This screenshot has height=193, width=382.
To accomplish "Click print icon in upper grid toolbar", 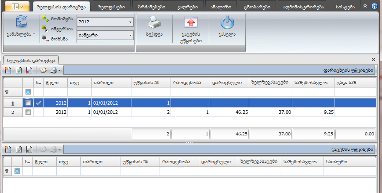I will (x=54, y=70).
